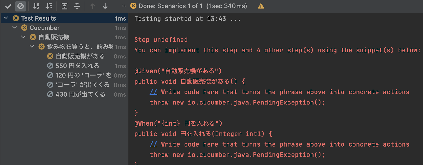Go to previous failed test arrow
Image resolution: width=423 pixels, height=165 pixels.
pyautogui.click(x=93, y=6)
